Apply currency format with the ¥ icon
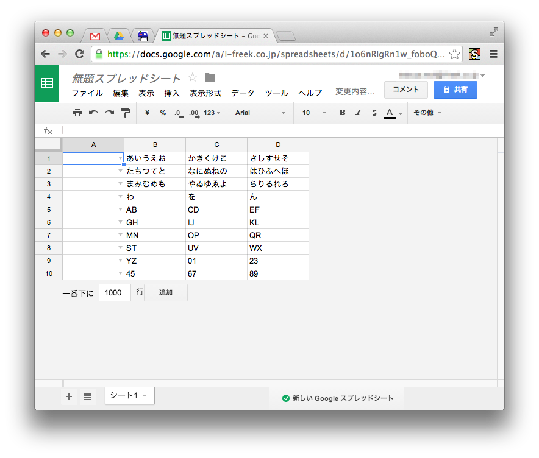Image resolution: width=539 pixels, height=458 pixels. [x=146, y=113]
